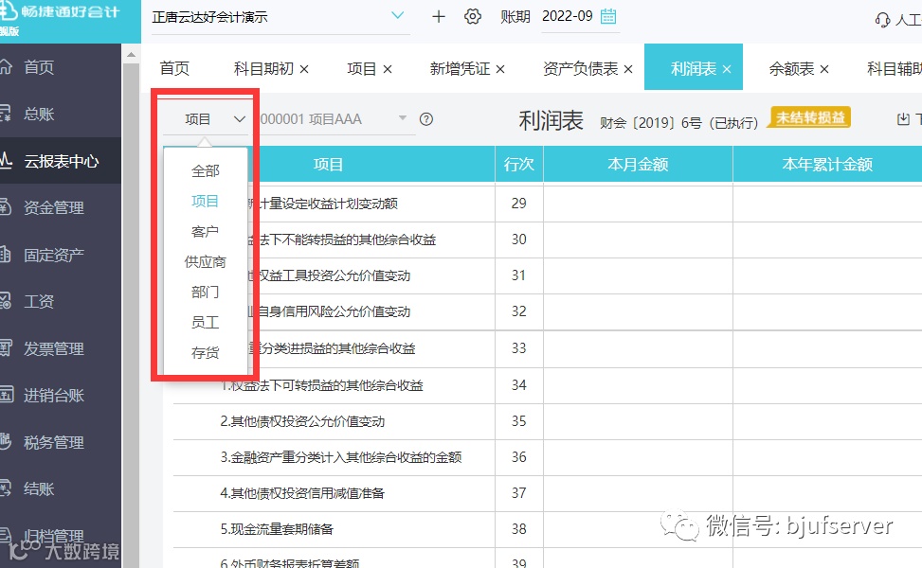Select 云报表中心 in the sidebar
Screen dimensions: 922x568
tap(61, 161)
